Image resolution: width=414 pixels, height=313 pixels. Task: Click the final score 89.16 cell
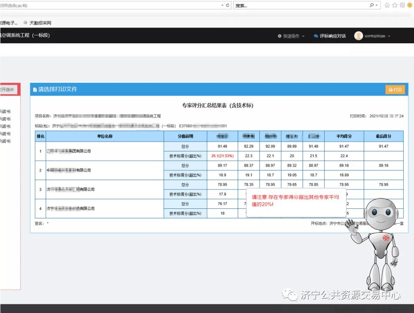[384, 166]
